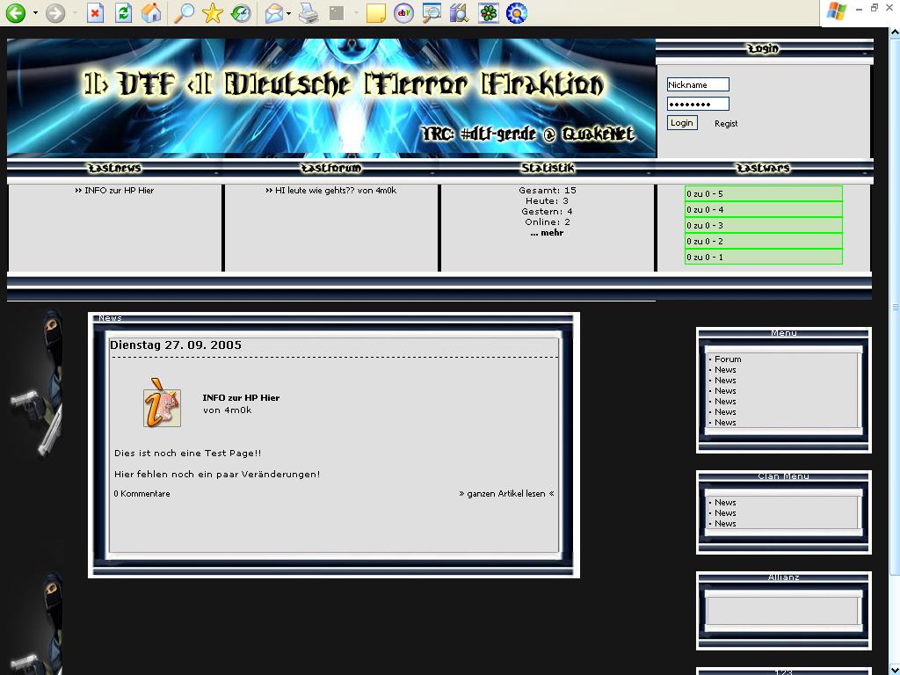Open the eBay toolbar icon

click(403, 13)
